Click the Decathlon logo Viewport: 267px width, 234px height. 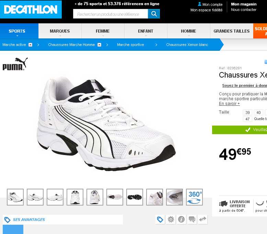click(x=31, y=9)
